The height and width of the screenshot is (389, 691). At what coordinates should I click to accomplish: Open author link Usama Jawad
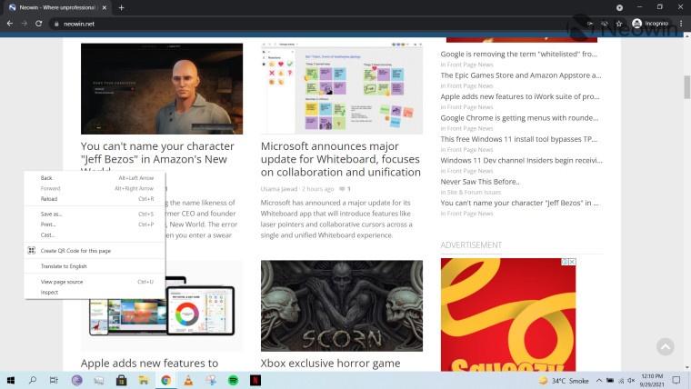(279, 189)
